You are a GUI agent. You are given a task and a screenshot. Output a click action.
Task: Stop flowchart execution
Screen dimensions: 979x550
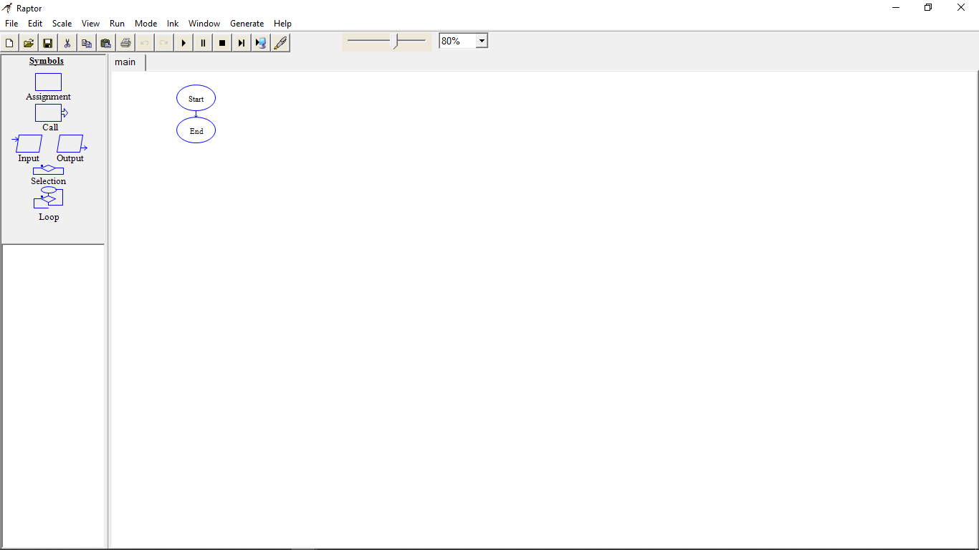(222, 42)
